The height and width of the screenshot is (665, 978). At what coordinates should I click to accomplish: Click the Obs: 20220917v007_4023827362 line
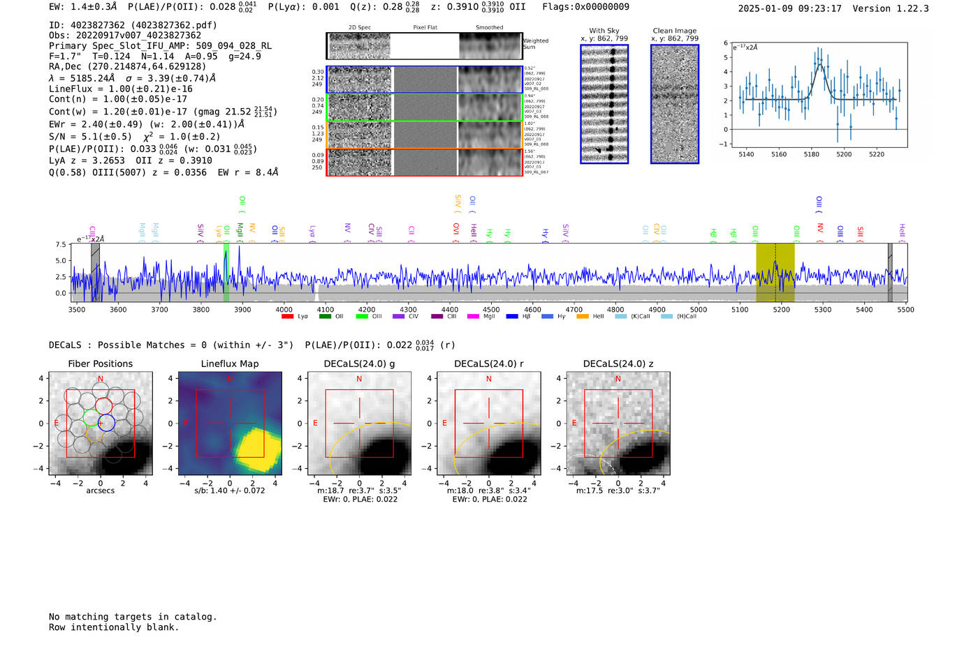pyautogui.click(x=125, y=36)
